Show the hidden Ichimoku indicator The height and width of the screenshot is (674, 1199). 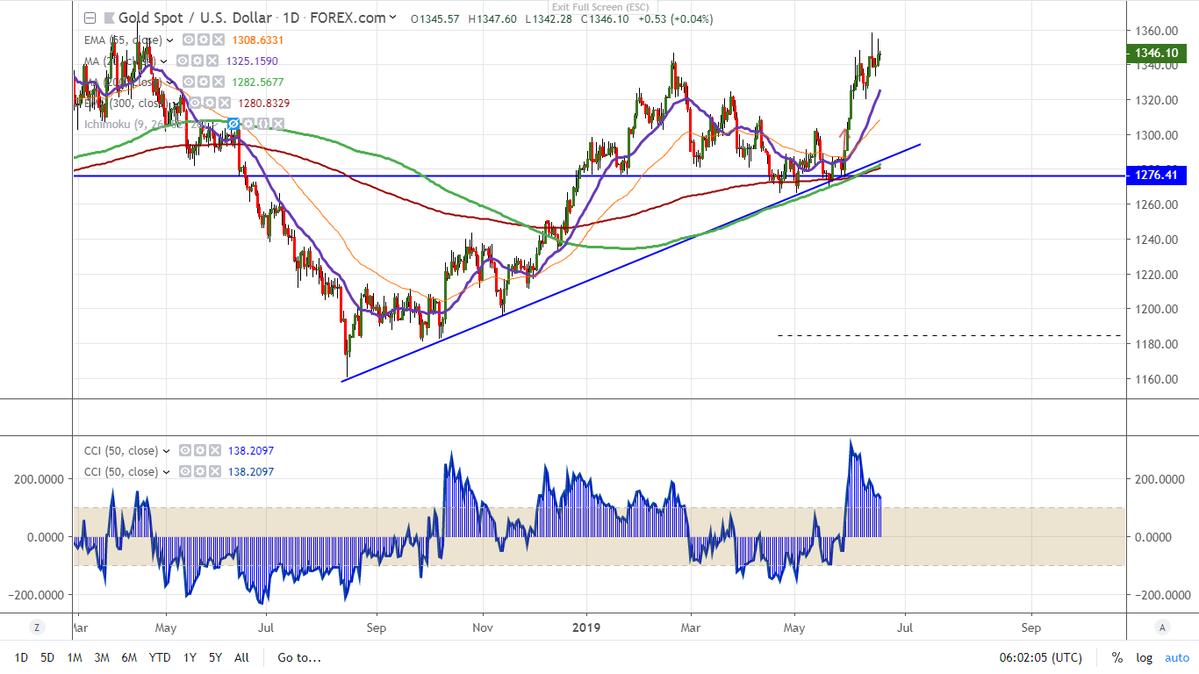coord(234,125)
